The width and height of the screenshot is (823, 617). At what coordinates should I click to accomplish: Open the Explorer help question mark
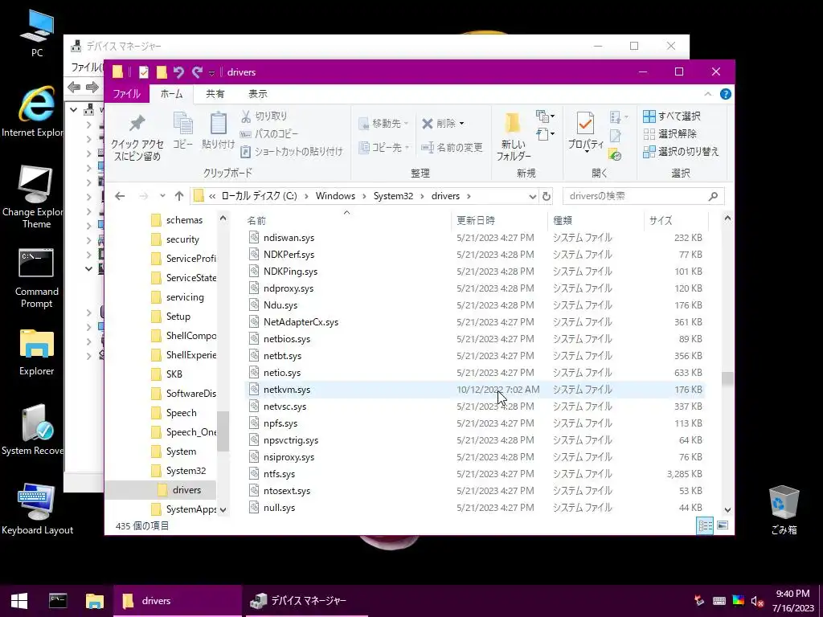(726, 94)
